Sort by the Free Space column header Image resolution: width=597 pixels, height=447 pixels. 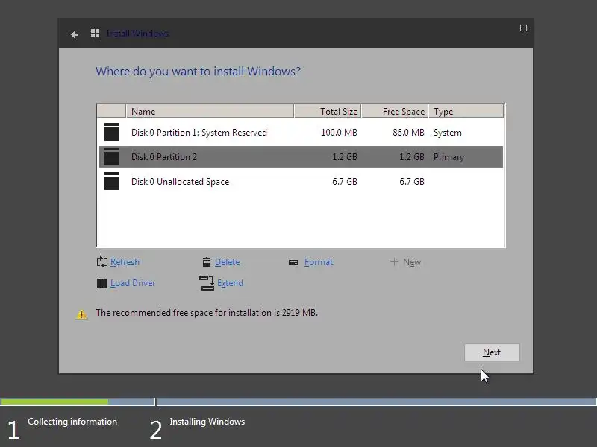coord(395,111)
